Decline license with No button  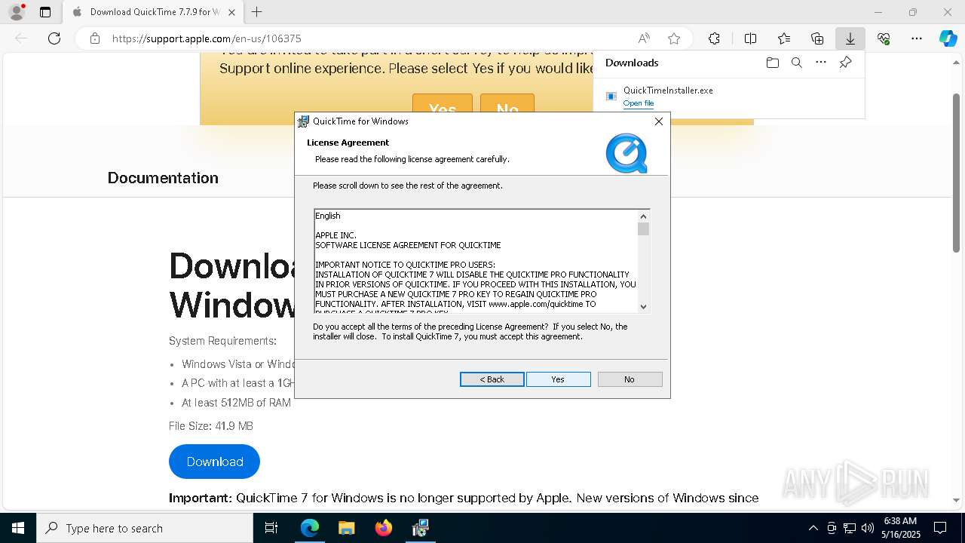pos(630,379)
